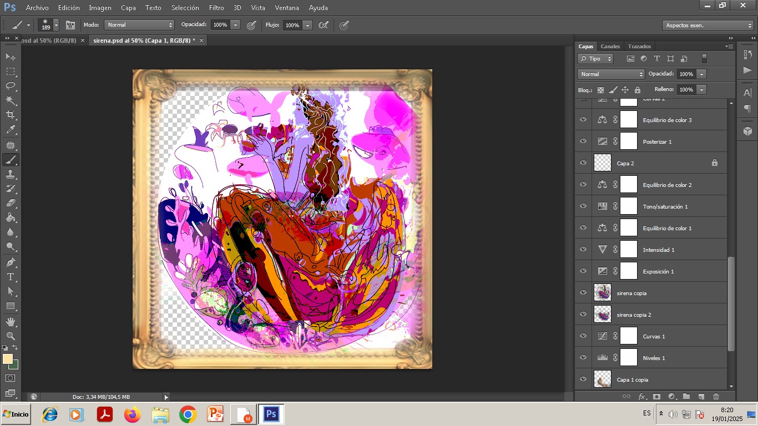The image size is (758, 426).
Task: Open the Imagen menu
Action: click(x=100, y=8)
